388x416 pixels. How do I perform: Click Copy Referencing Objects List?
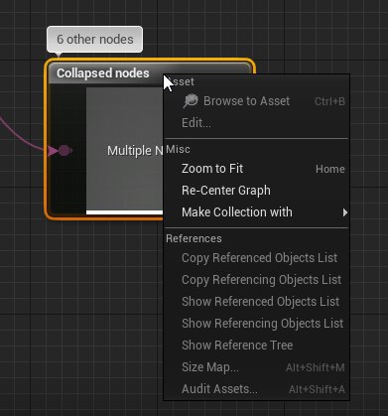[x=256, y=280]
